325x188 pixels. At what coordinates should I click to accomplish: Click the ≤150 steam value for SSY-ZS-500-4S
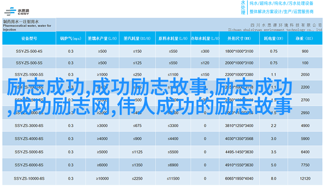[x=137, y=51]
